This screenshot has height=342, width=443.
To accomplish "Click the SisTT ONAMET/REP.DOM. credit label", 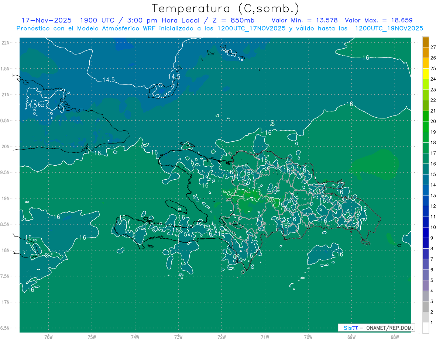I will (376, 328).
